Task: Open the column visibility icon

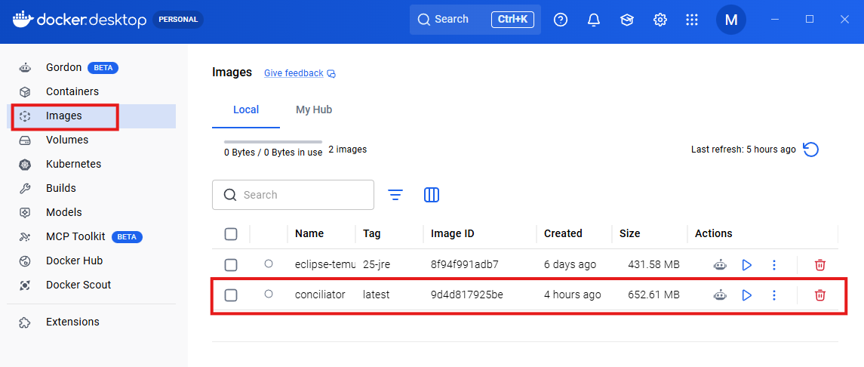Action: click(432, 195)
